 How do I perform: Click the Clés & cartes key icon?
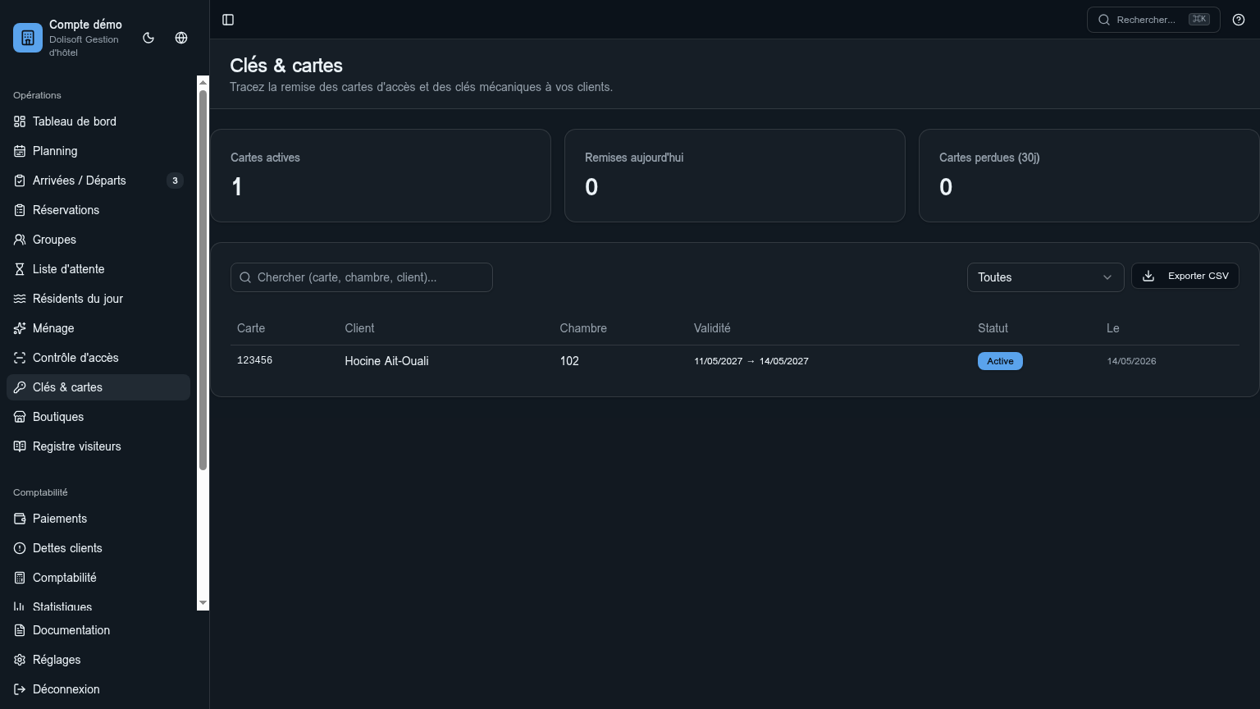pos(20,387)
